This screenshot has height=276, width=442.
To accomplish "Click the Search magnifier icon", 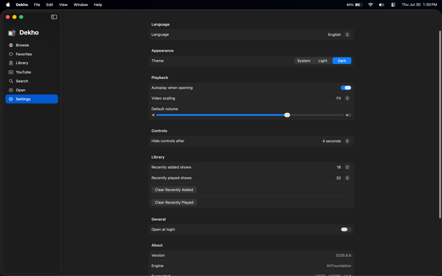I will (x=11, y=81).
